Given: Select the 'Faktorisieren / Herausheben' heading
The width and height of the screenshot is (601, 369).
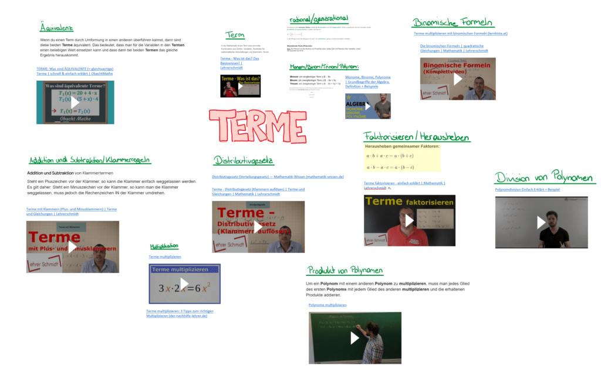Looking at the screenshot, I should tap(417, 136).
